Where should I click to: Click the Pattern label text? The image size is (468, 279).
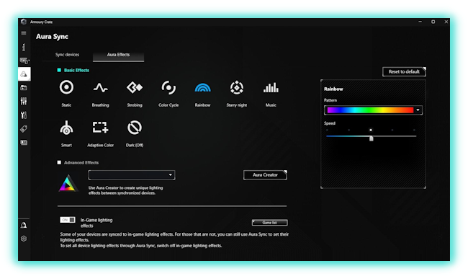(x=330, y=100)
